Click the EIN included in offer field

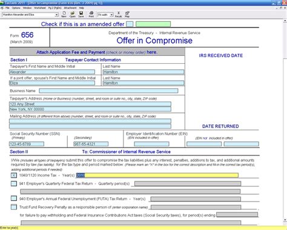point(152,144)
